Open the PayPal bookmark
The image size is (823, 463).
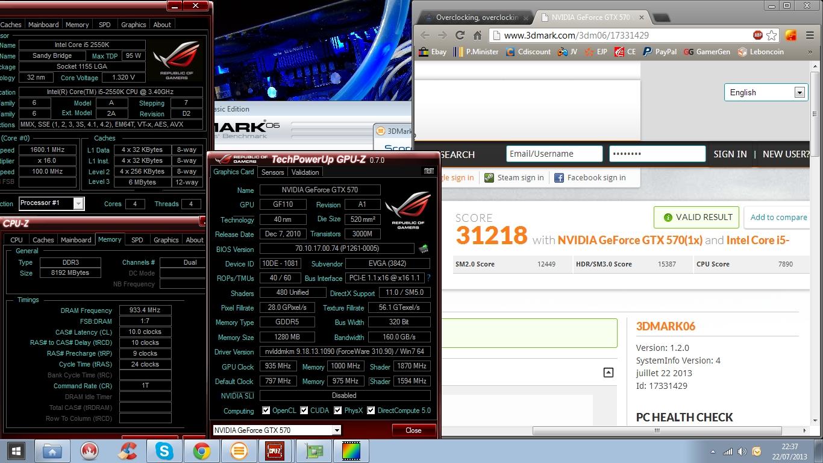coord(660,52)
